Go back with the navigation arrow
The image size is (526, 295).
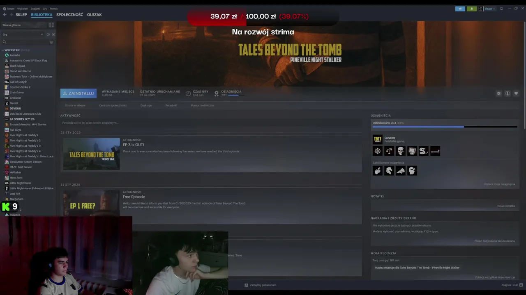5,15
